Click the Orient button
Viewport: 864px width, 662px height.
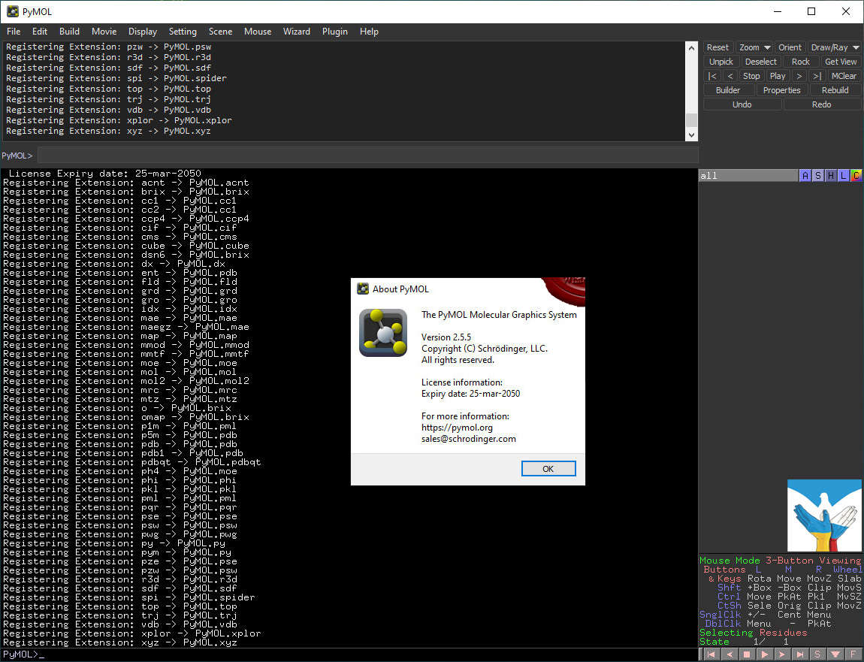pos(790,47)
